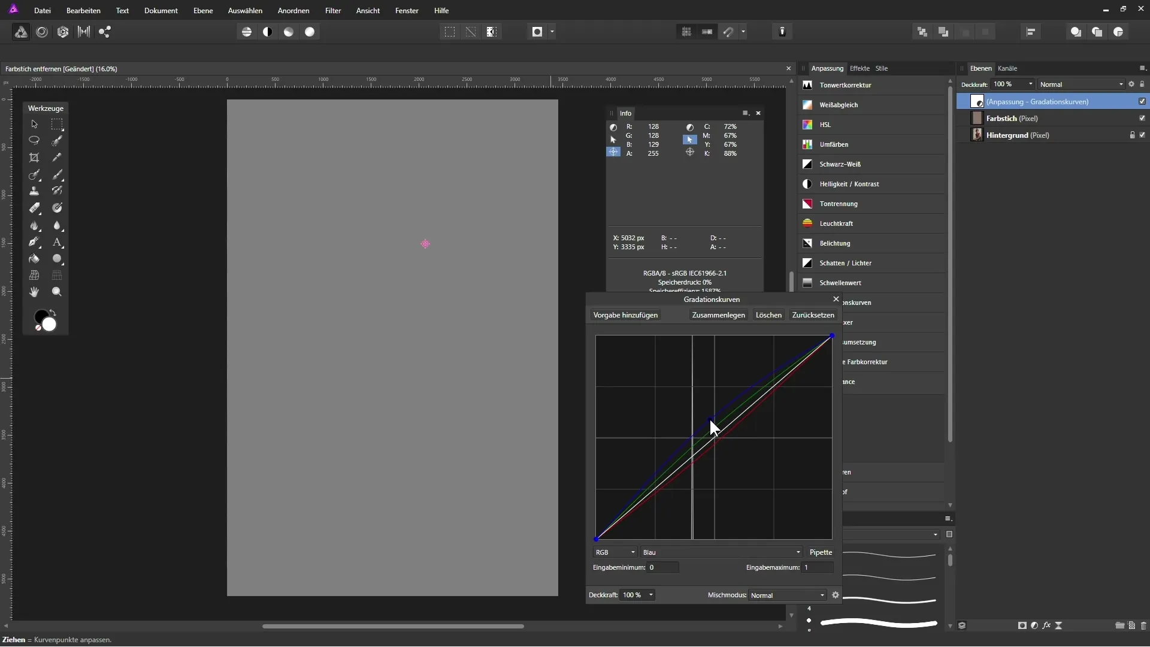Click the Pipette button

click(821, 552)
